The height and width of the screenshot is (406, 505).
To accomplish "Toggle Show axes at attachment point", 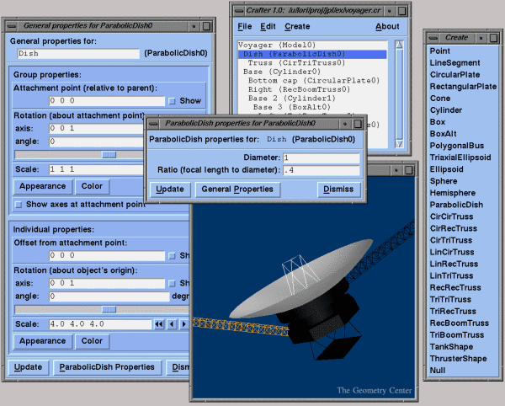I will 19,205.
